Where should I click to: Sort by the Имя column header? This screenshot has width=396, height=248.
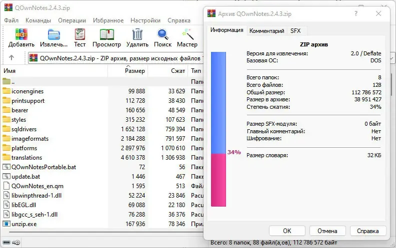point(55,71)
